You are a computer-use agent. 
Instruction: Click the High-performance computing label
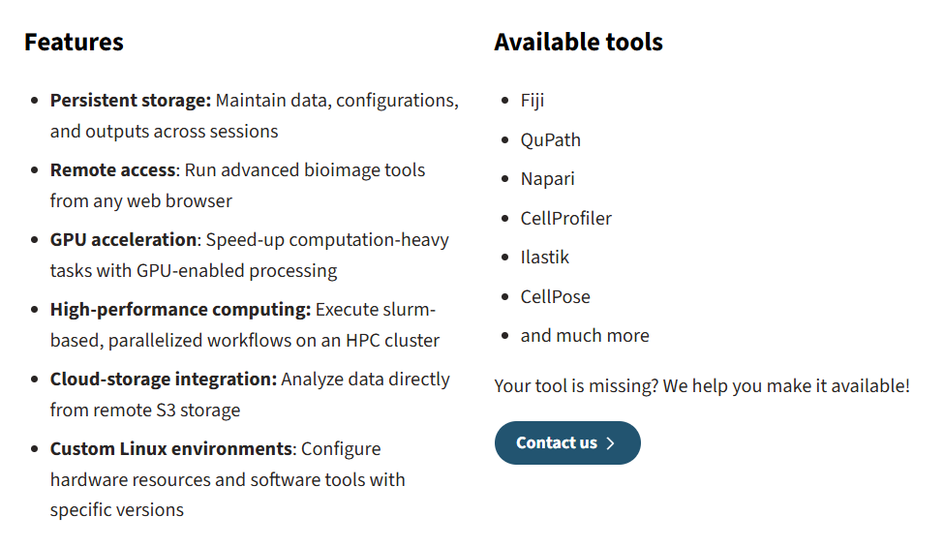[180, 309]
